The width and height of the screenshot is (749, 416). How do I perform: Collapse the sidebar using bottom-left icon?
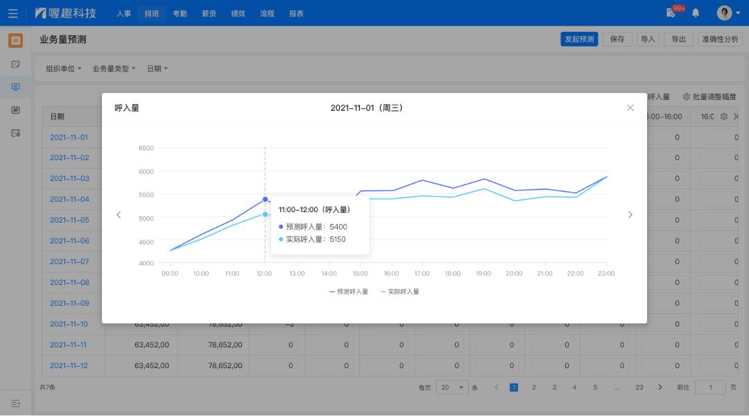[x=15, y=404]
